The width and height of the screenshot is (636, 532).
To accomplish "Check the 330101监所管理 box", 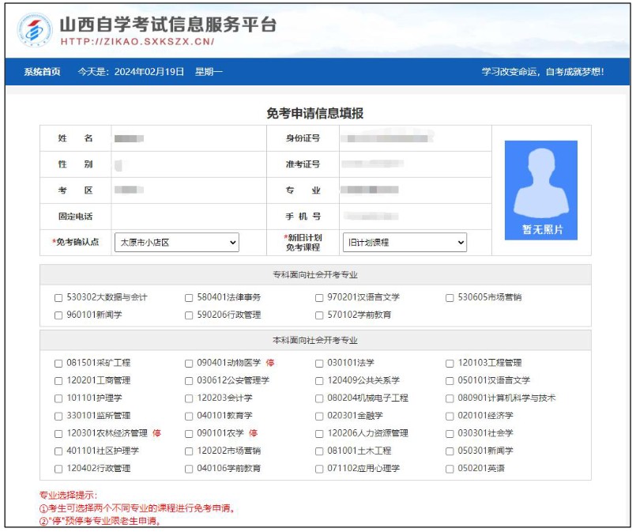I will point(58,417).
